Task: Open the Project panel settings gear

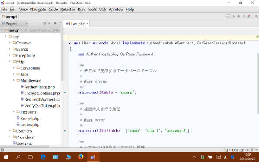Action: click(55, 23)
